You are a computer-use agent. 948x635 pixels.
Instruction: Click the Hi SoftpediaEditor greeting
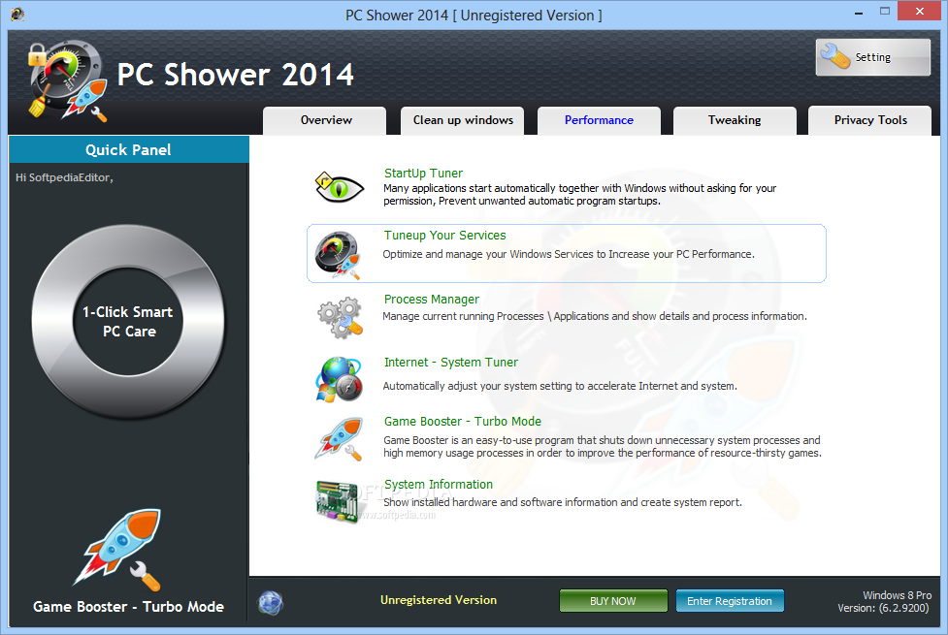[64, 177]
